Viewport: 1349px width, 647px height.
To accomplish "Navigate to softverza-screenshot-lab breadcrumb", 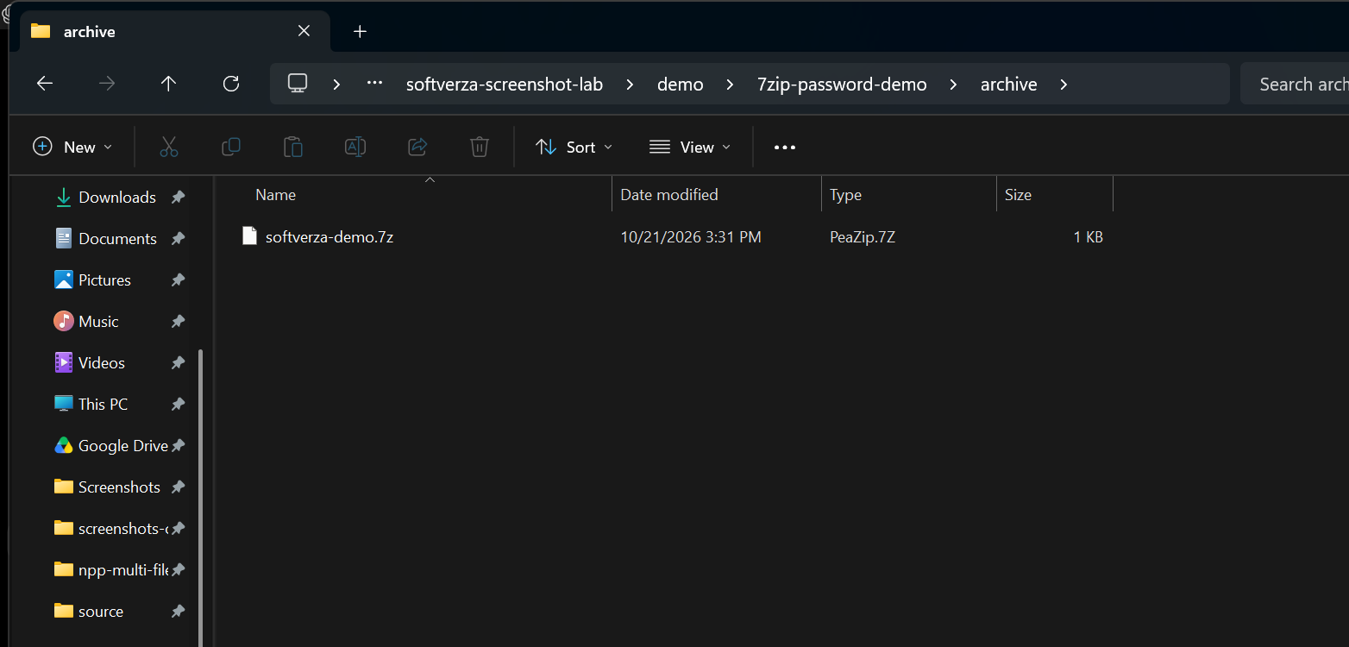I will [505, 85].
